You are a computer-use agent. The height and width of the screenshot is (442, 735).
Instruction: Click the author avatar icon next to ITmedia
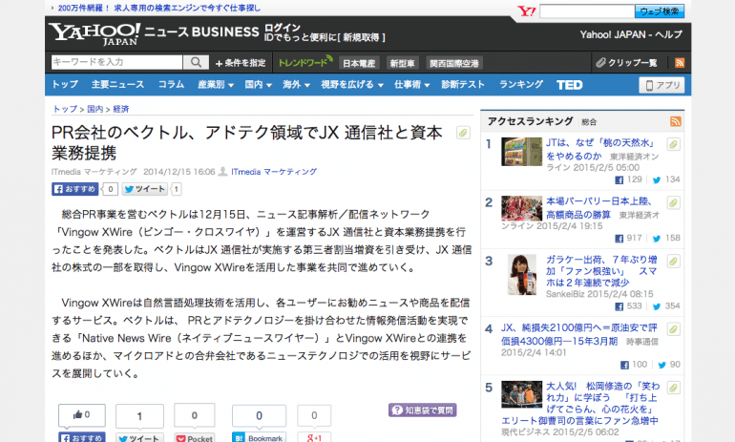pos(223,172)
